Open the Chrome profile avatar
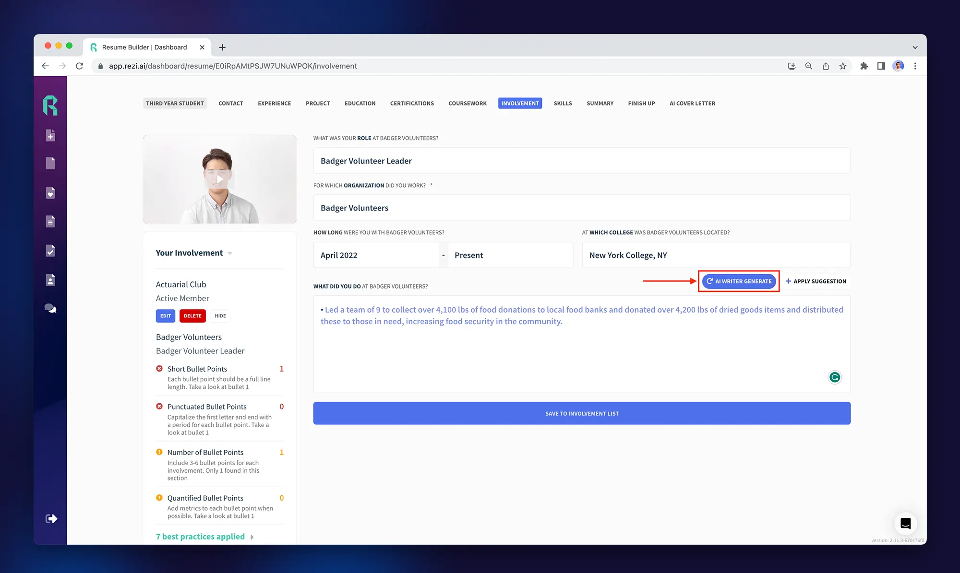960x573 pixels. click(898, 66)
